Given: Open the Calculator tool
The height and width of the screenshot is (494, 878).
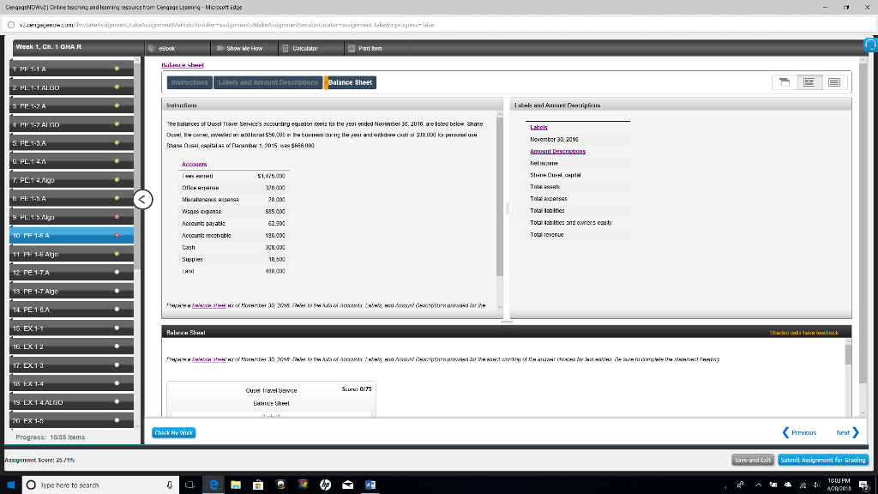Looking at the screenshot, I should [x=300, y=49].
